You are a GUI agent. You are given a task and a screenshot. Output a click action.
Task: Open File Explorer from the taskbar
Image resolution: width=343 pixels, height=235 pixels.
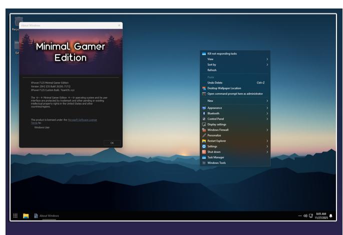coord(26,216)
